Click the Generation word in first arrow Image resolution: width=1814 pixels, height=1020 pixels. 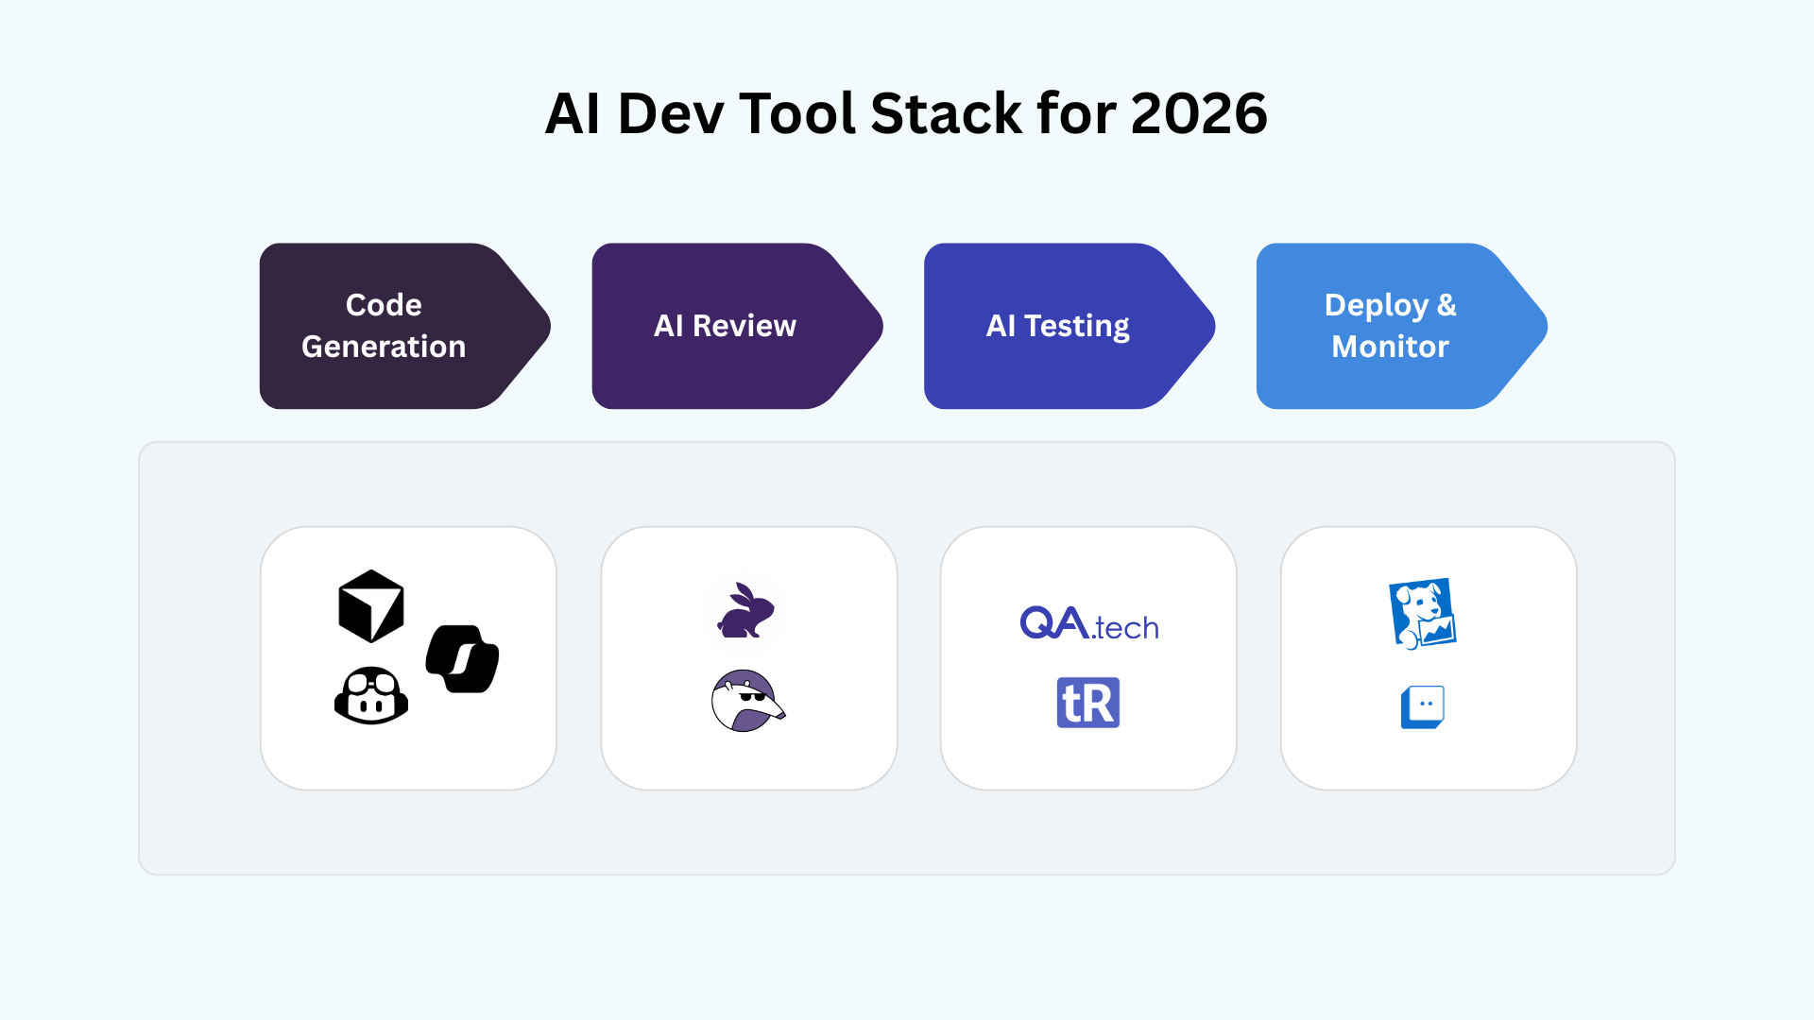pyautogui.click(x=384, y=347)
